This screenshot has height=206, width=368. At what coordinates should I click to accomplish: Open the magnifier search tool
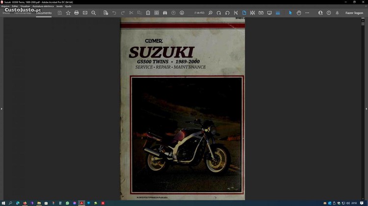[94, 13]
